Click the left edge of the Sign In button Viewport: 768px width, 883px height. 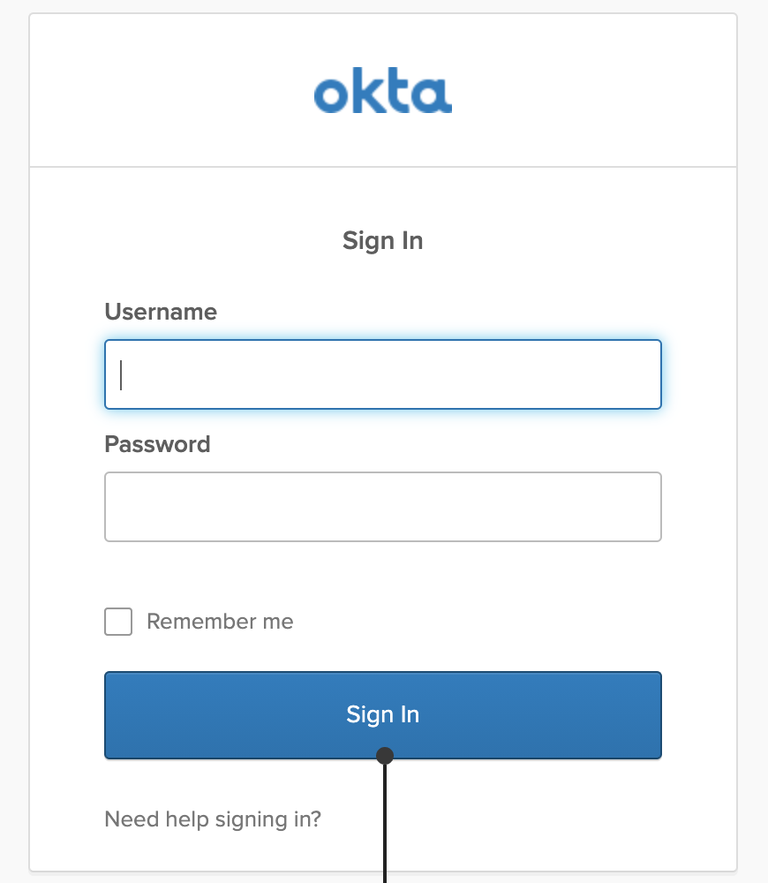click(115, 715)
